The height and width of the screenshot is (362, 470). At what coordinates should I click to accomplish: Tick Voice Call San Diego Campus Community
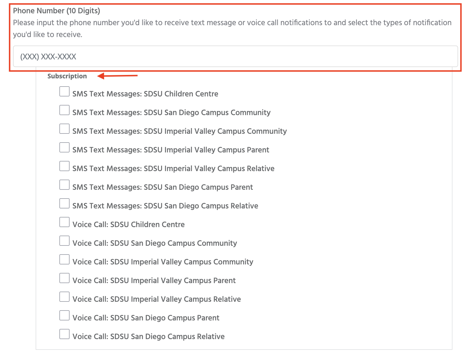click(64, 241)
